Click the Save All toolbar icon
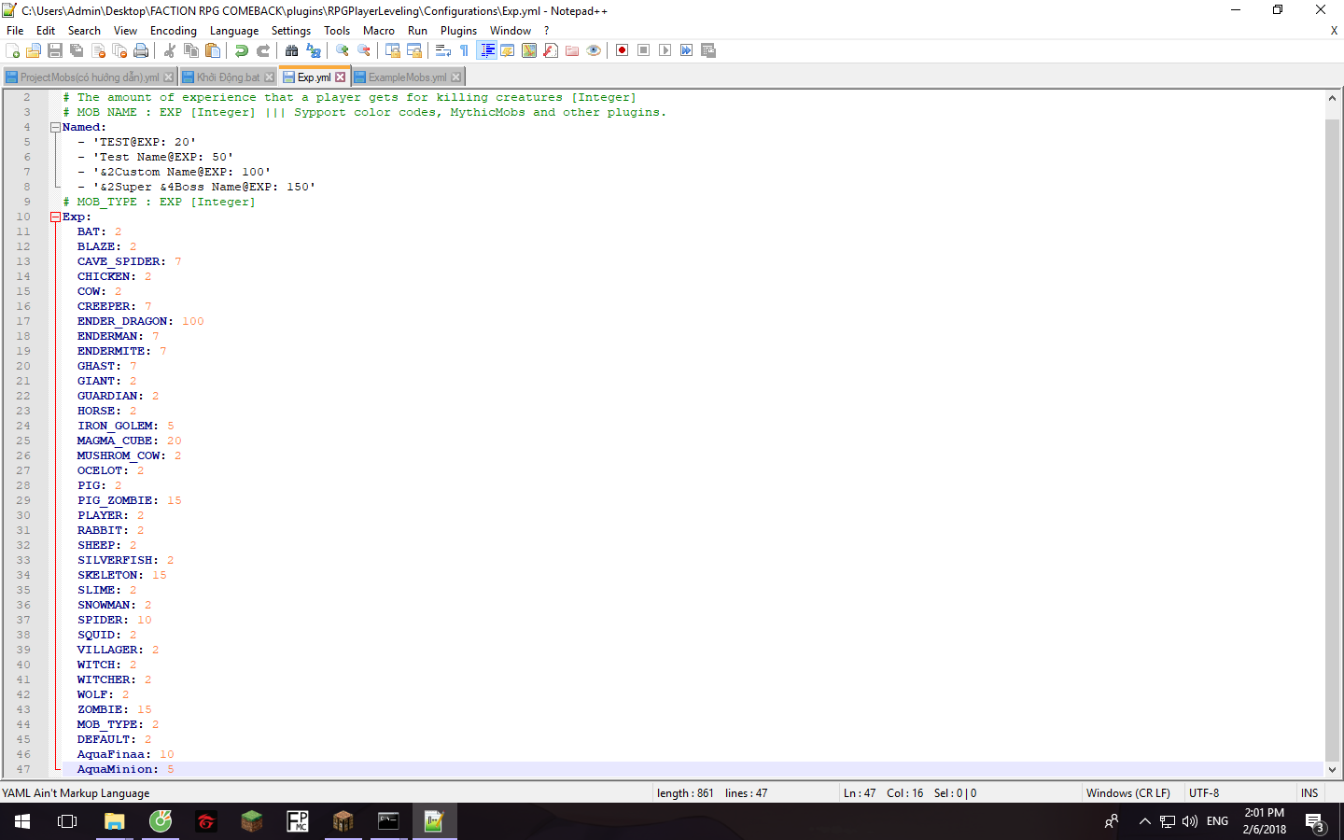The width and height of the screenshot is (1344, 840). point(77,50)
